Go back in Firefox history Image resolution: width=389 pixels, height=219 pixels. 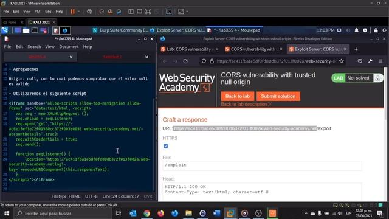(165, 61)
